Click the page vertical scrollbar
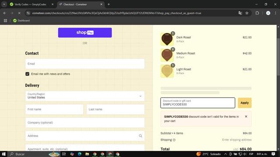Image resolution: width=280 pixels, height=157 pixels. [x=278, y=57]
